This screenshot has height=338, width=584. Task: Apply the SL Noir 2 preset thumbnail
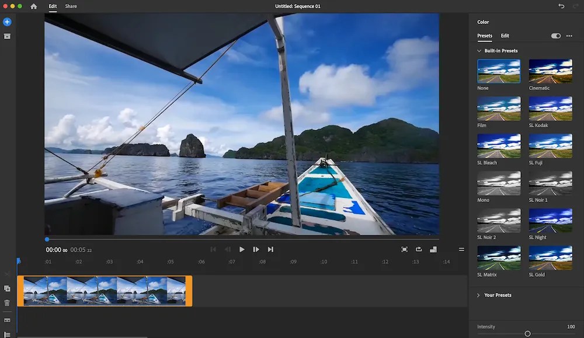[498, 219]
